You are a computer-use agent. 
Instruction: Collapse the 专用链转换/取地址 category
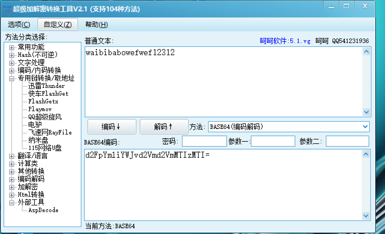12,78
